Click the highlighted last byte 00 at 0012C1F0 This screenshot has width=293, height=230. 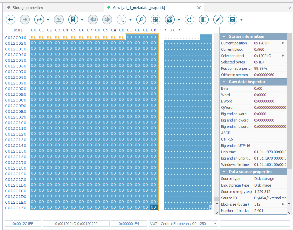[153, 207]
